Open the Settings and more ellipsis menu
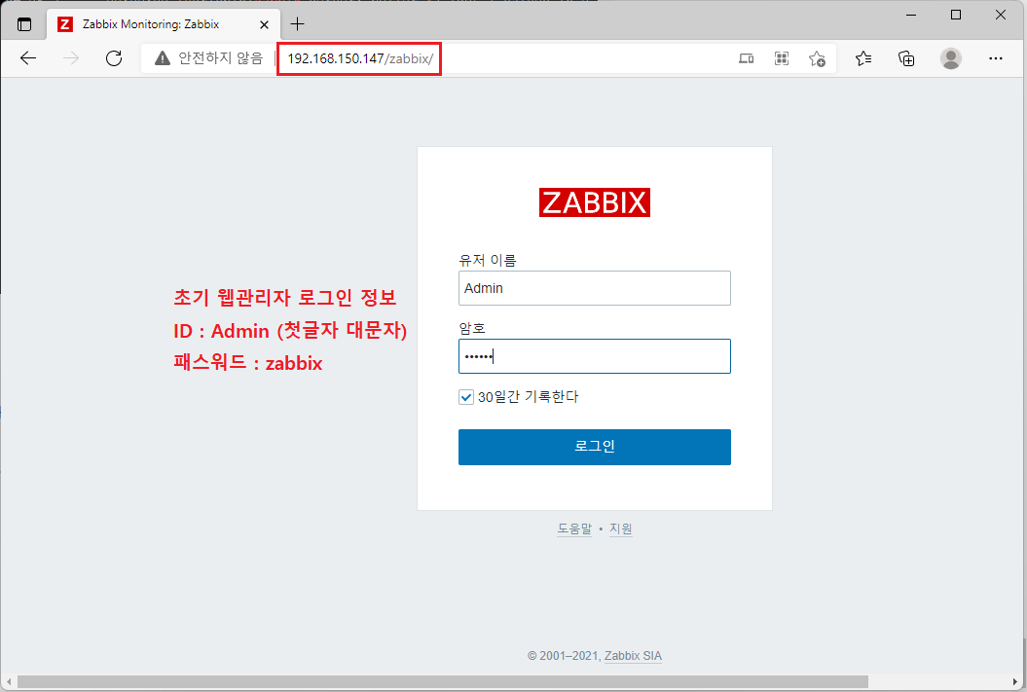The image size is (1027, 692). click(996, 58)
